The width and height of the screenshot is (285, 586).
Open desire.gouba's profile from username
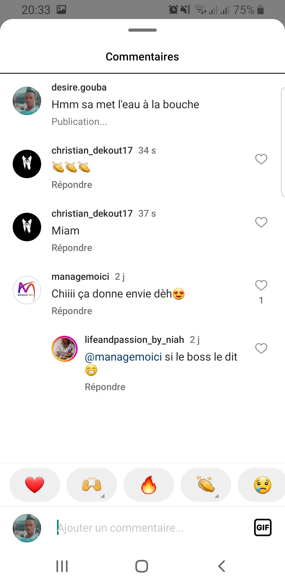coord(79,87)
